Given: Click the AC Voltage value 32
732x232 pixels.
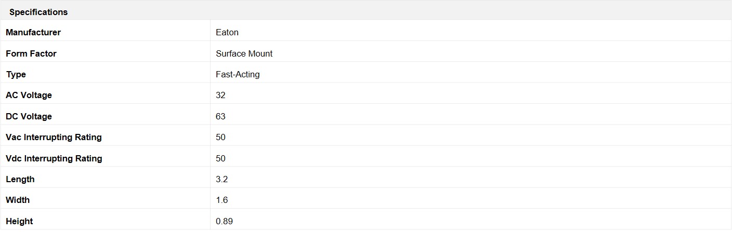Looking at the screenshot, I should point(221,95).
